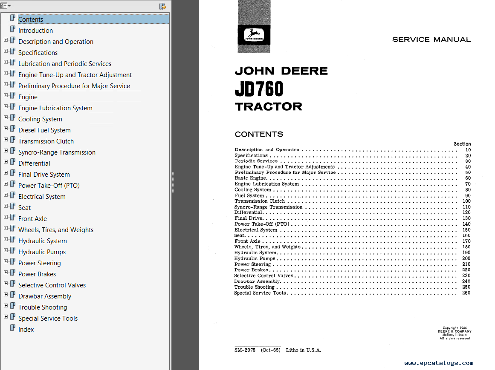Open Engine Lubrication System section
This screenshot has height=370, width=495.
[x=55, y=108]
